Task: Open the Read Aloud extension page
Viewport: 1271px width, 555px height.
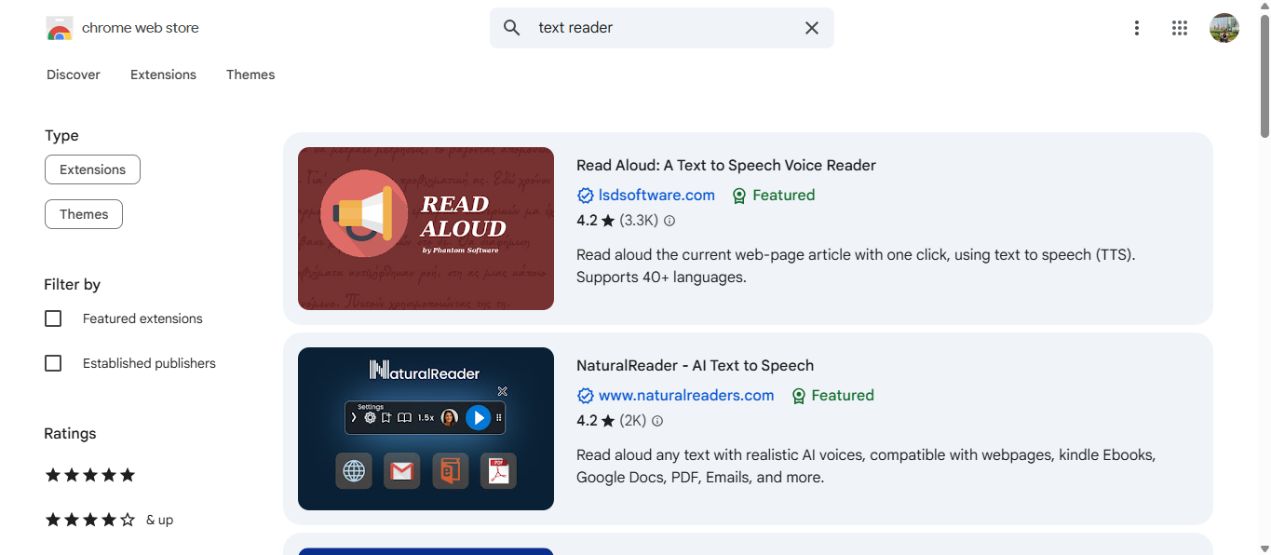Action: click(x=725, y=165)
